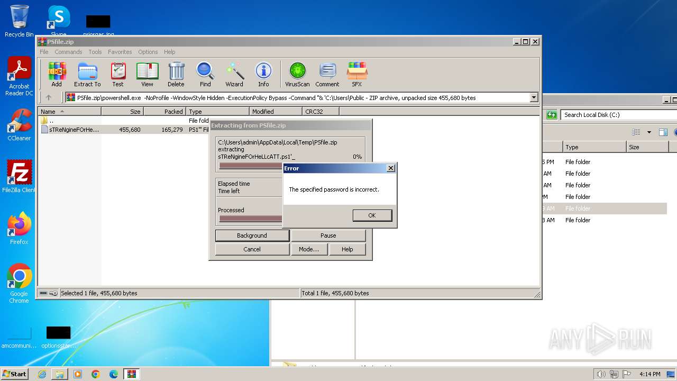Viewport: 677px width, 381px height.
Task: Open the Tools menu
Action: (x=95, y=52)
